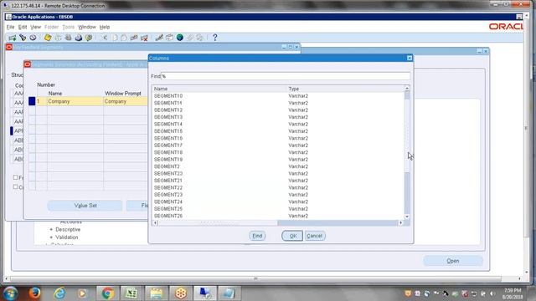This screenshot has width=536, height=301.
Task: Open the Help menu
Action: point(105,27)
